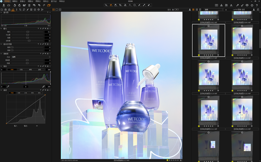The image size is (261, 162).
Task: Adjust the clarity slider handle
Action: tap(27, 60)
